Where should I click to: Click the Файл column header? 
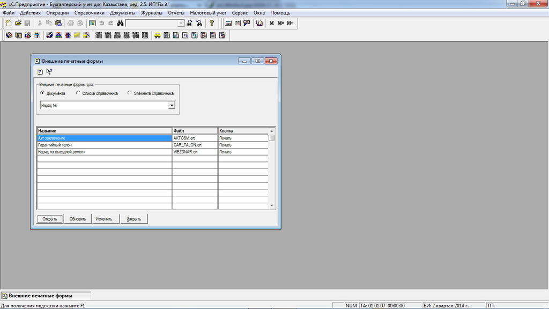click(195, 131)
